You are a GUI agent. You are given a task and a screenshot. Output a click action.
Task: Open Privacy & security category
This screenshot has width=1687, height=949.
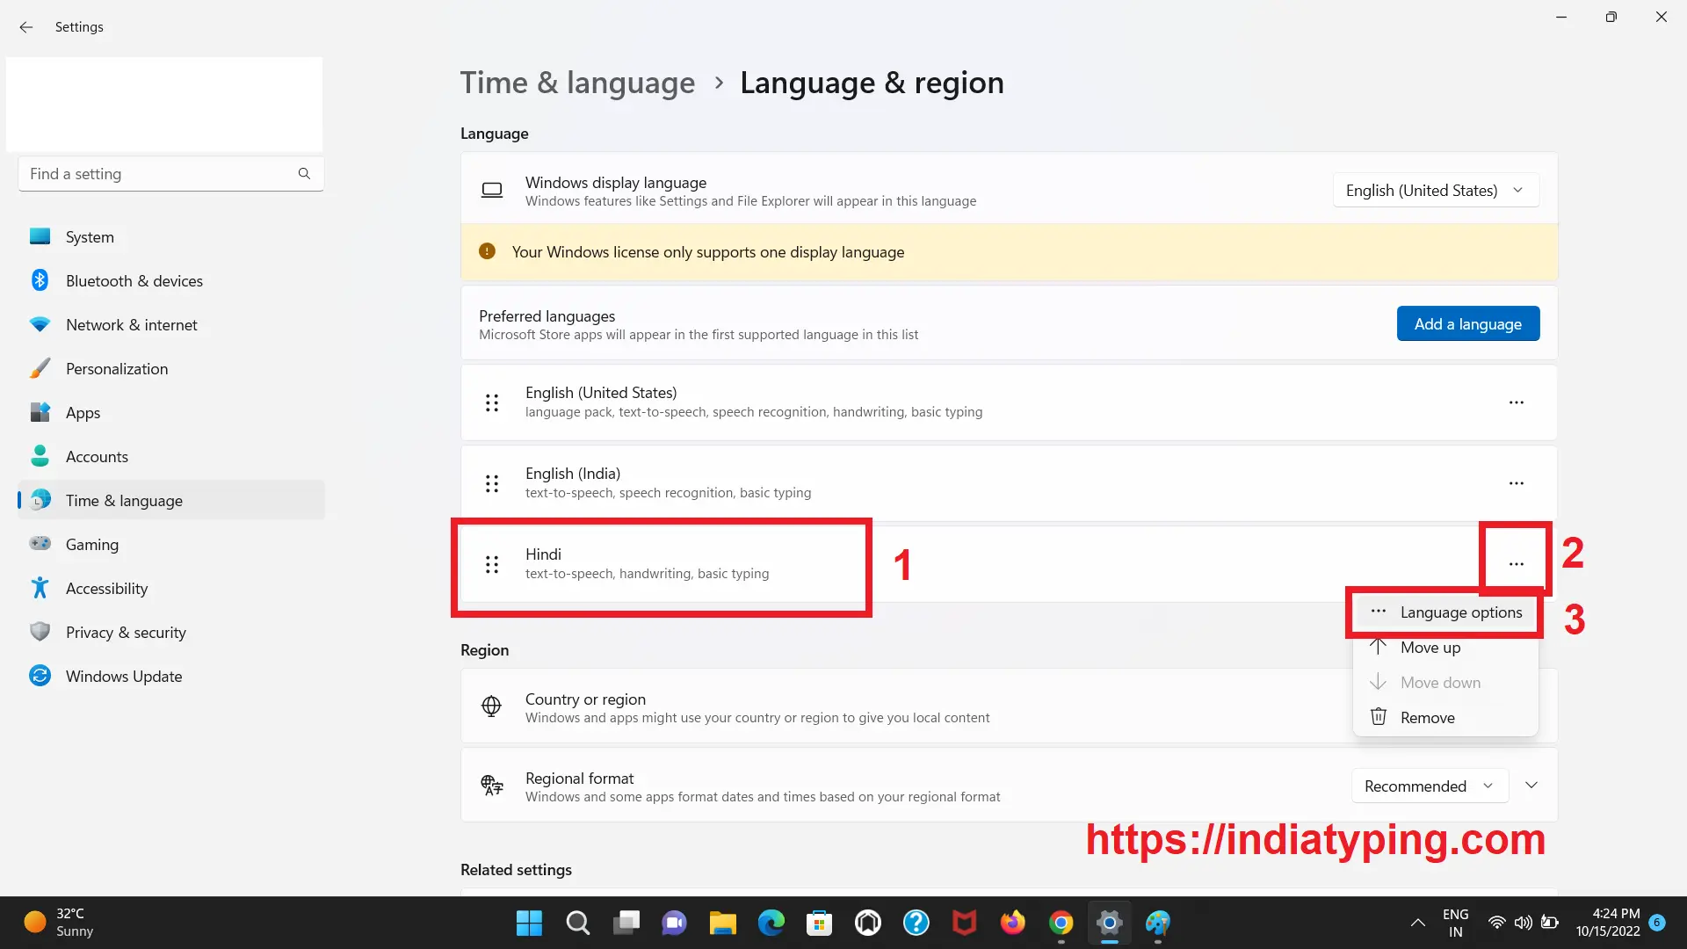[x=171, y=633]
